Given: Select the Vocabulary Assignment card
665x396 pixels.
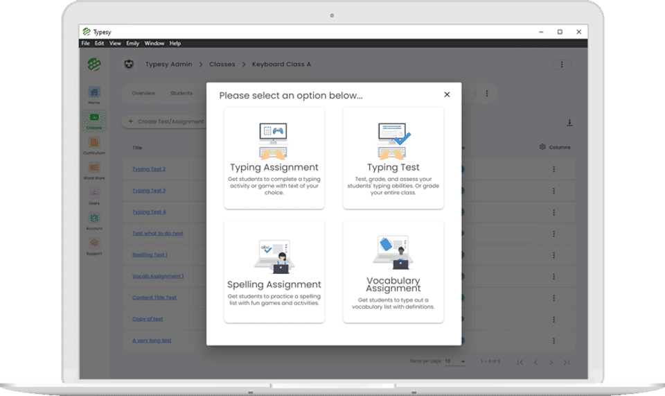Looking at the screenshot, I should [x=393, y=272].
